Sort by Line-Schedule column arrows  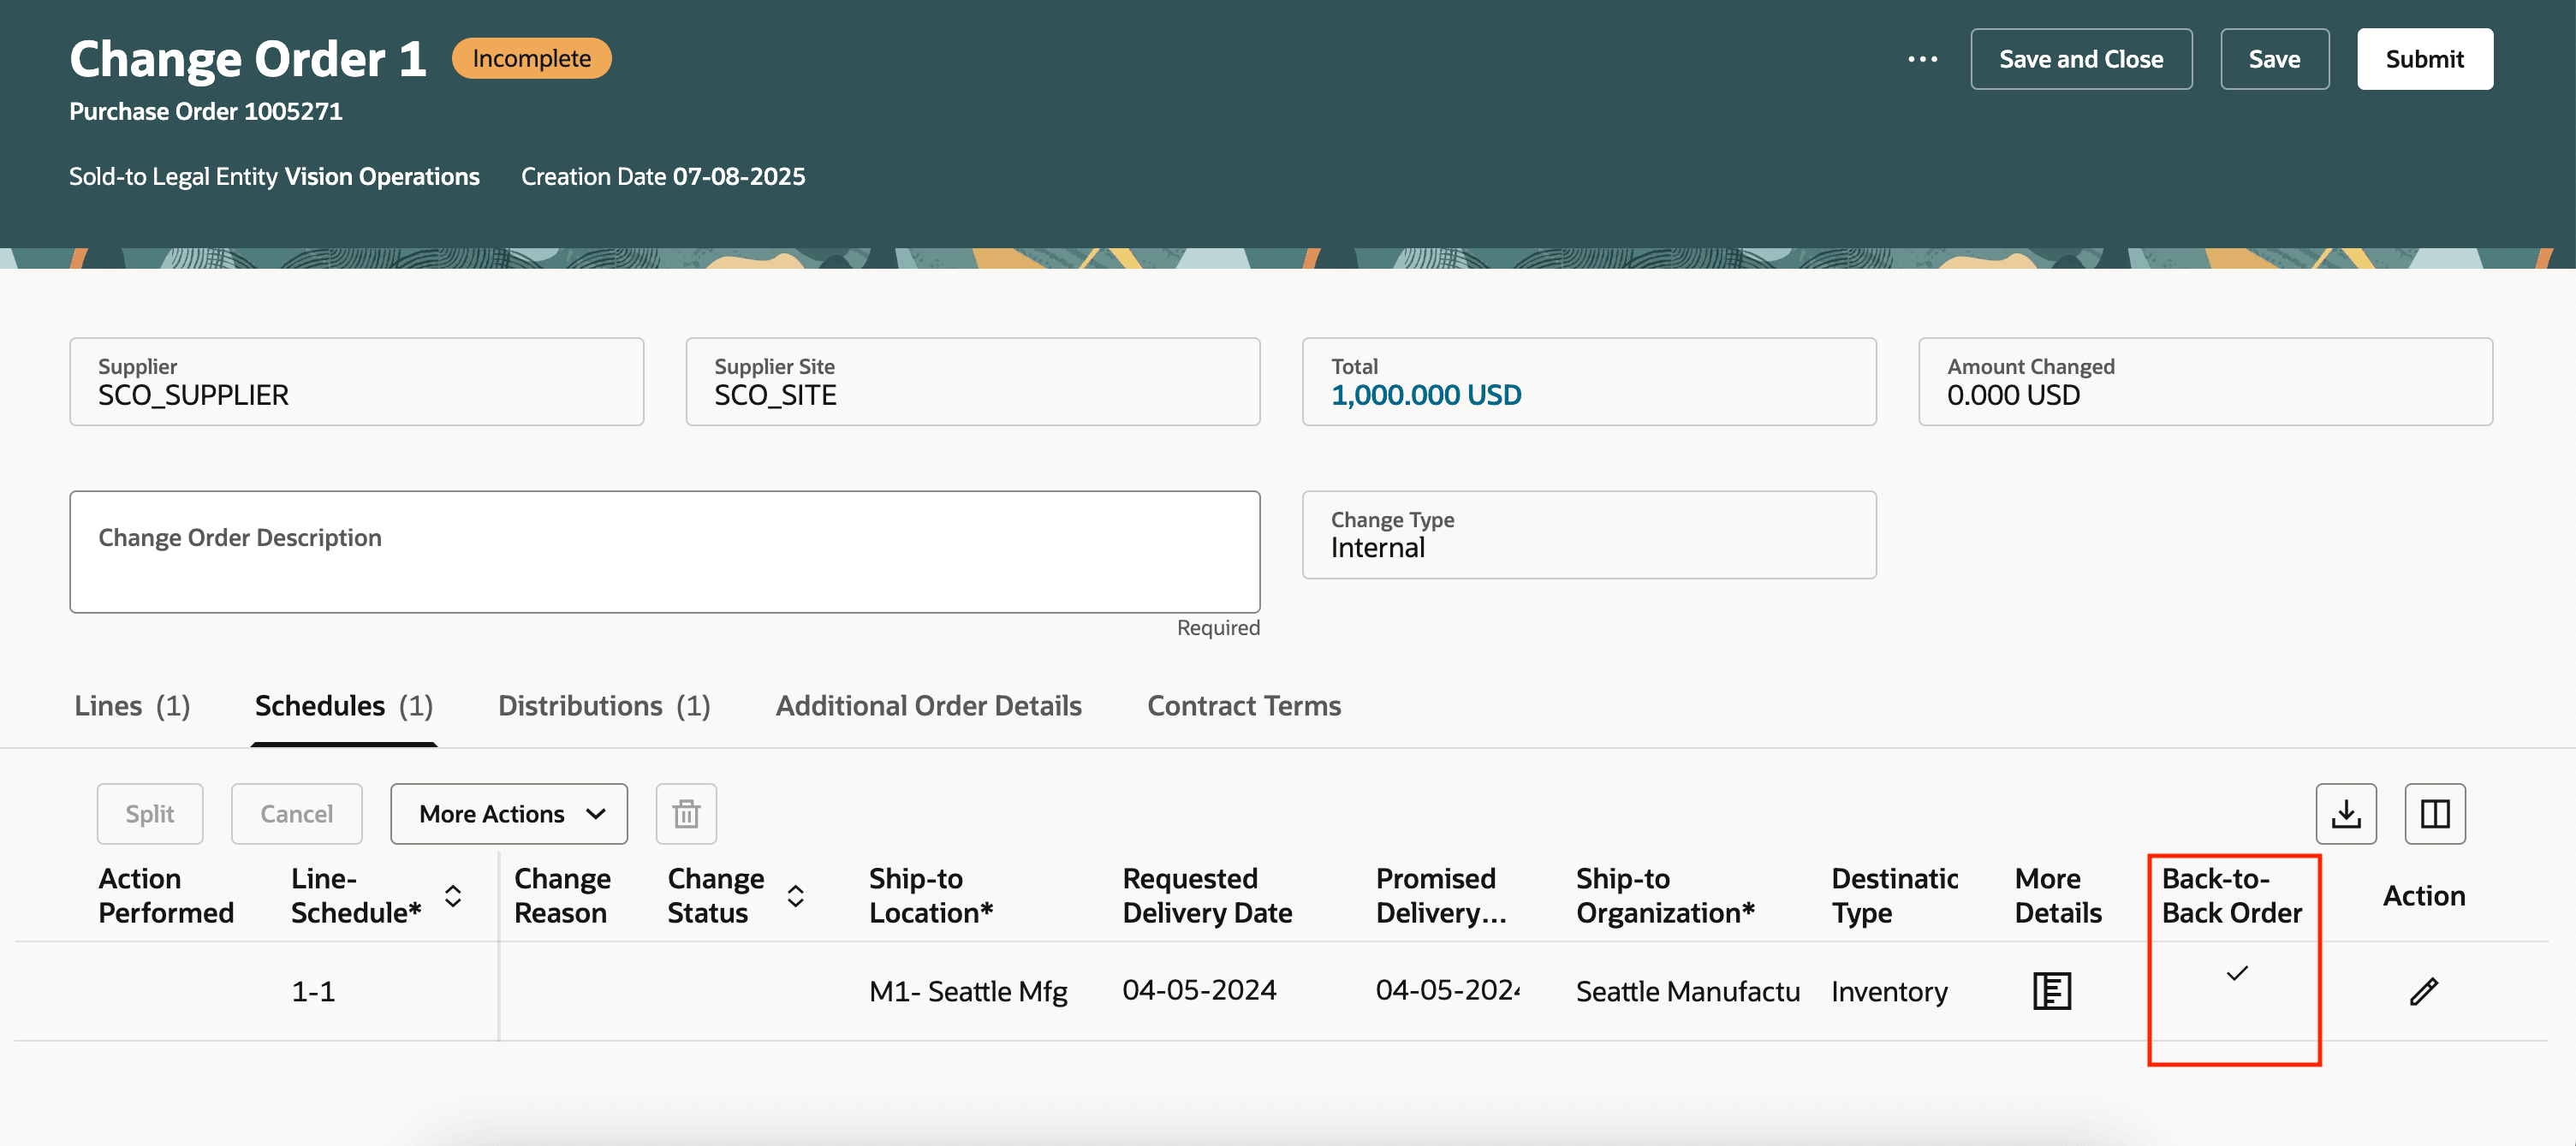click(x=453, y=896)
